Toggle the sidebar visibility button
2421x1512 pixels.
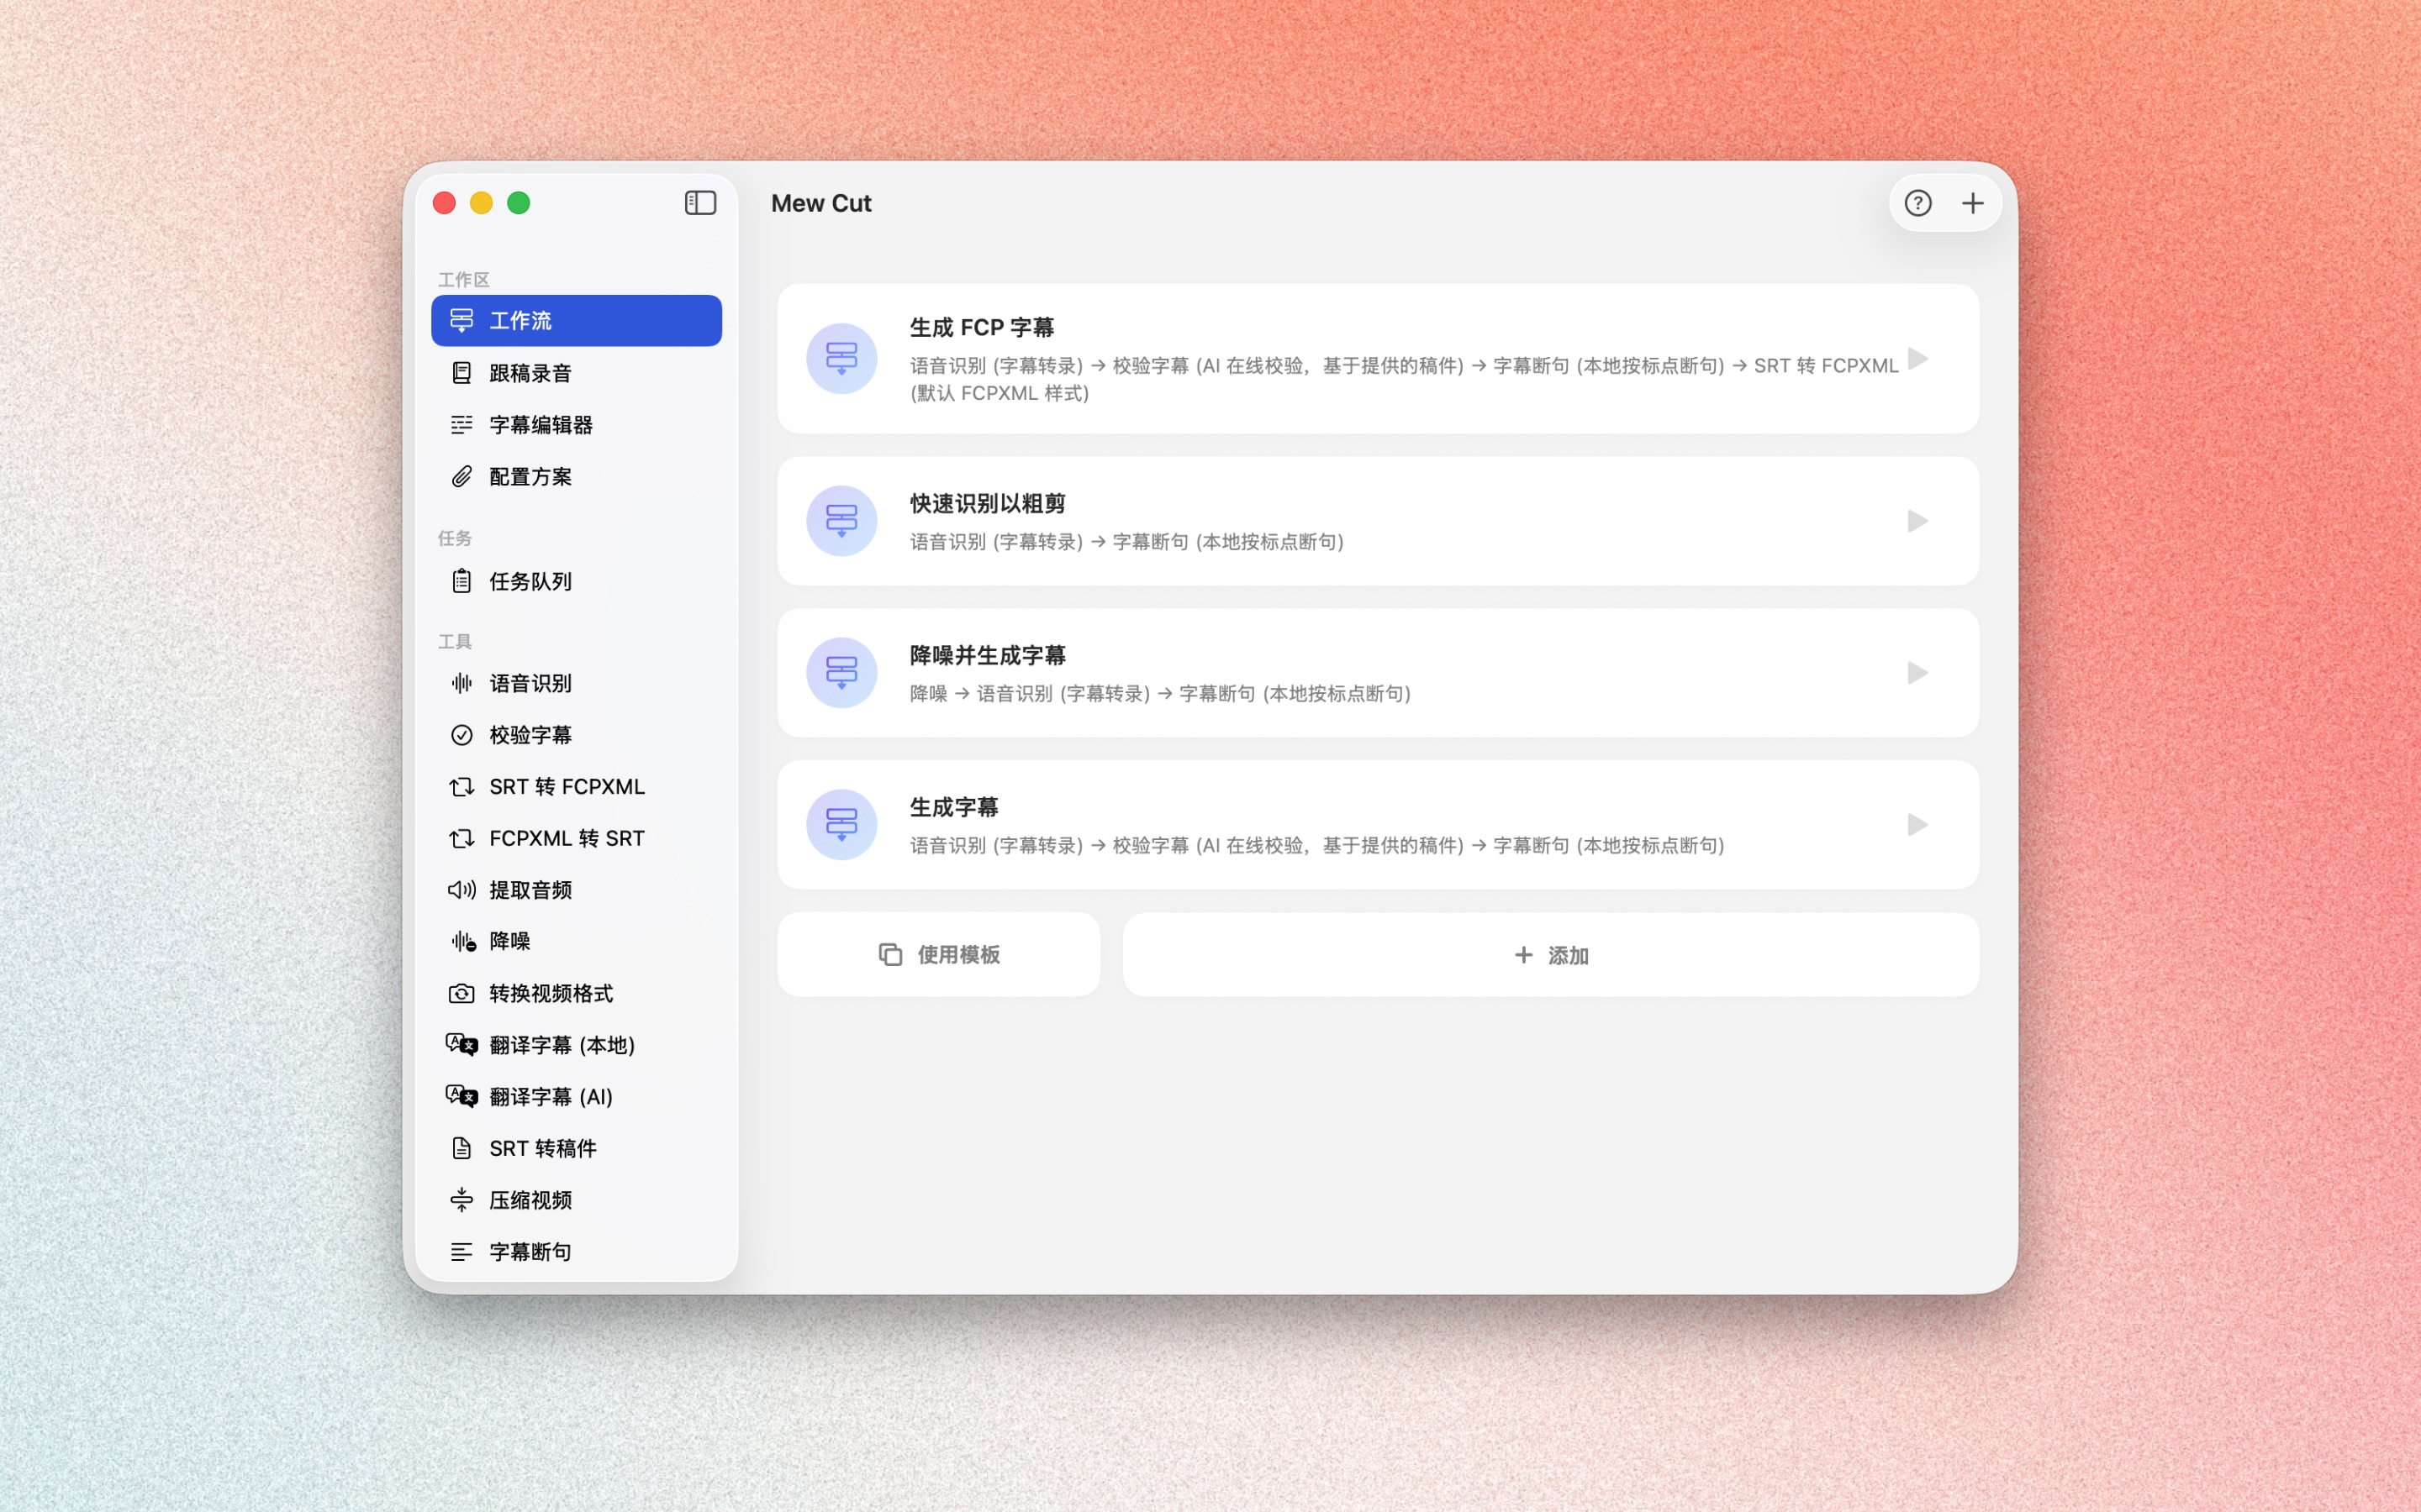point(700,203)
